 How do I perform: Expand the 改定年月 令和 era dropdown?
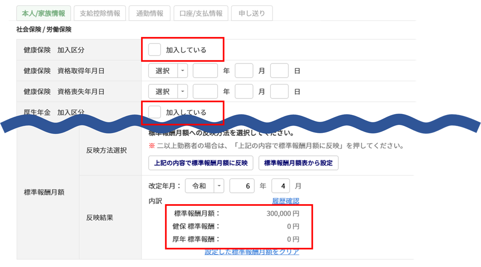[x=204, y=186]
